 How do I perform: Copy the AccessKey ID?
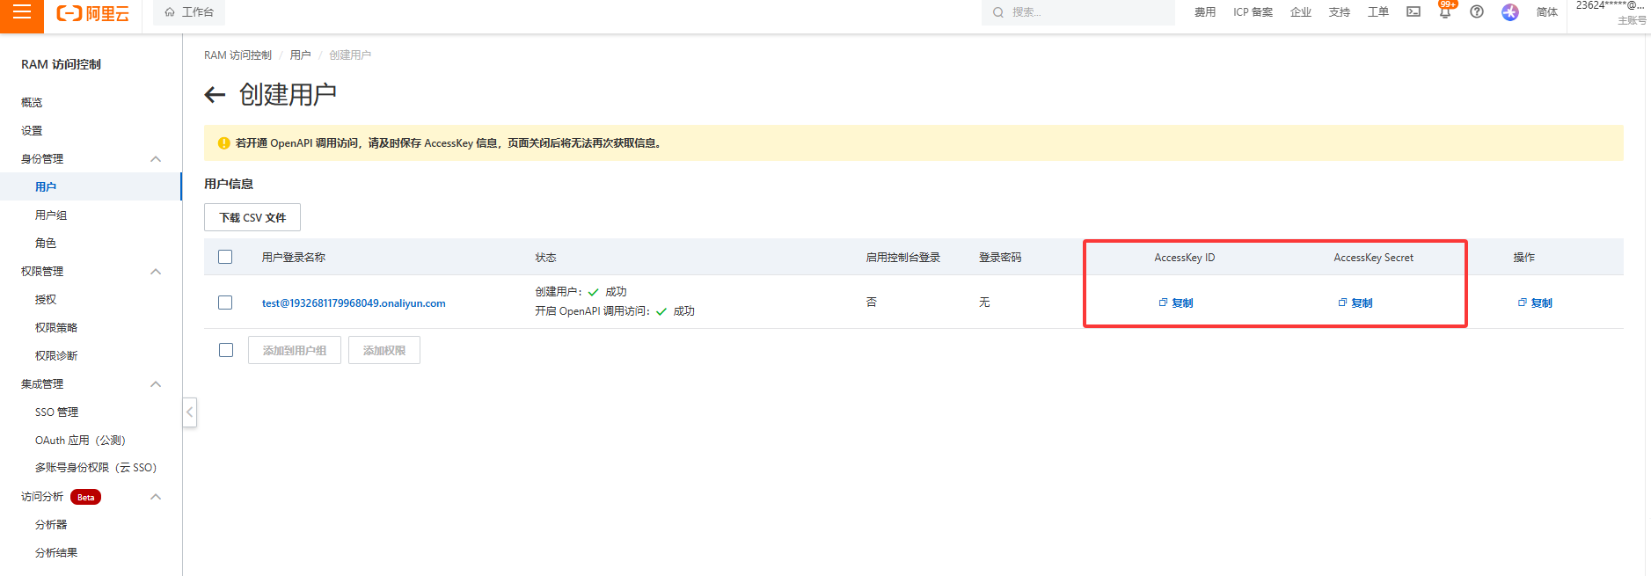coord(1176,303)
